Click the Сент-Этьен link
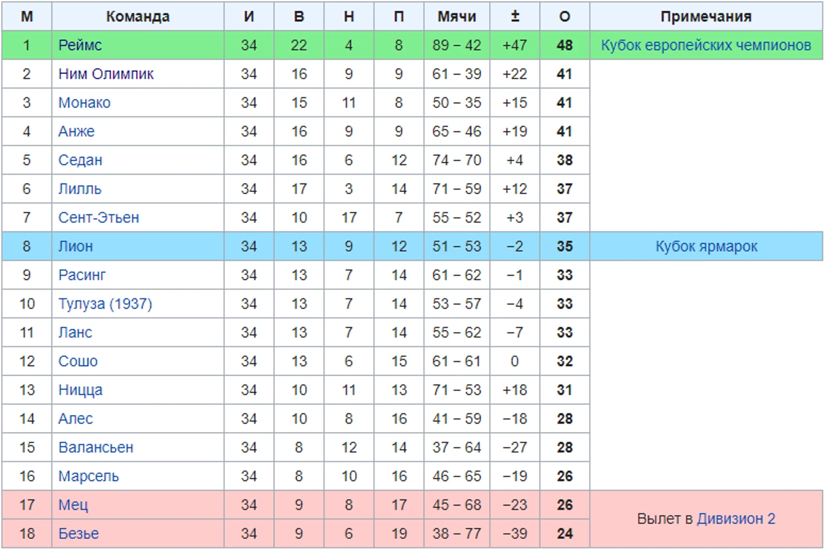Image resolution: width=824 pixels, height=549 pixels. tap(99, 218)
